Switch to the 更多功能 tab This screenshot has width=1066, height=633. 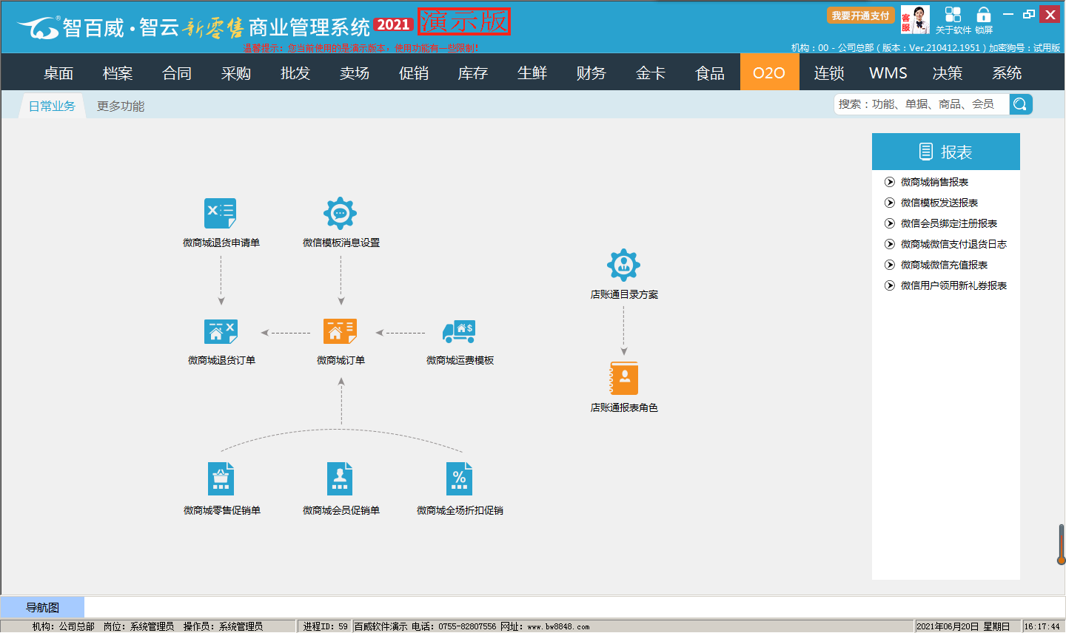click(x=121, y=106)
